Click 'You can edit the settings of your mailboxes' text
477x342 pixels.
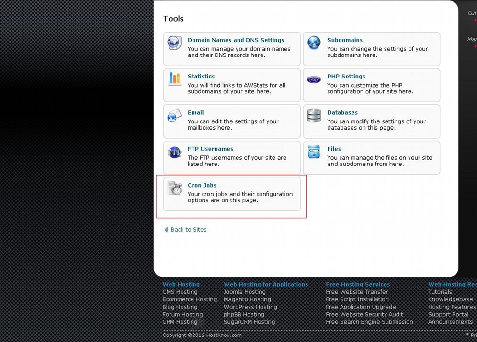pyautogui.click(x=233, y=124)
